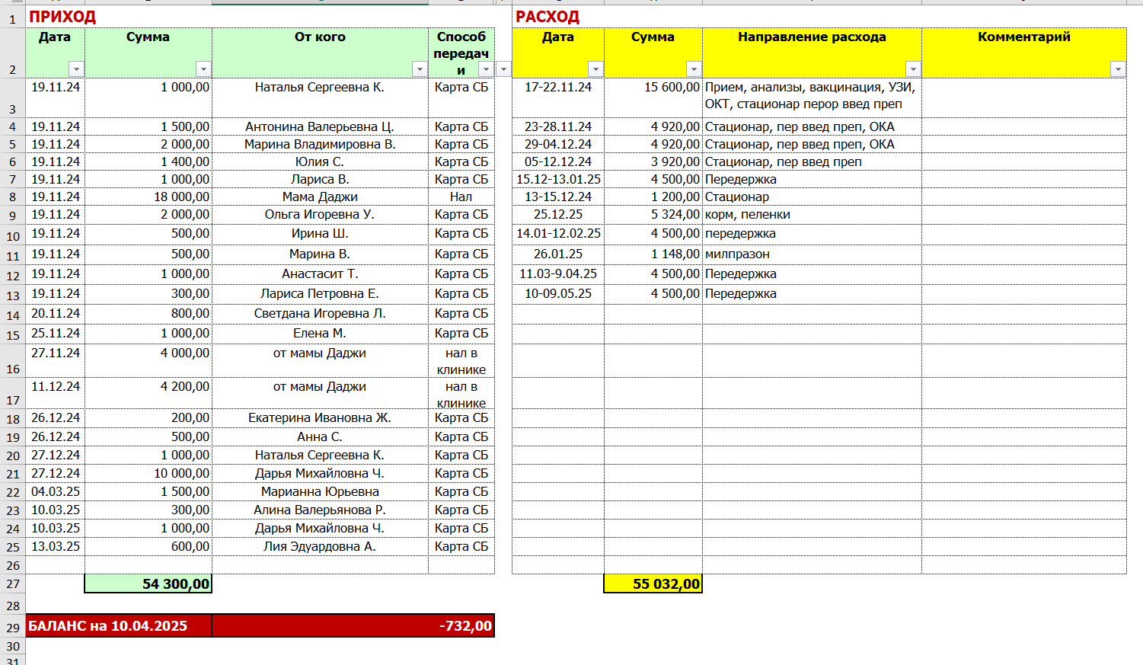Select the expense date 17-22.11.24
Viewport: 1143px width, 665px height.
pyautogui.click(x=558, y=98)
